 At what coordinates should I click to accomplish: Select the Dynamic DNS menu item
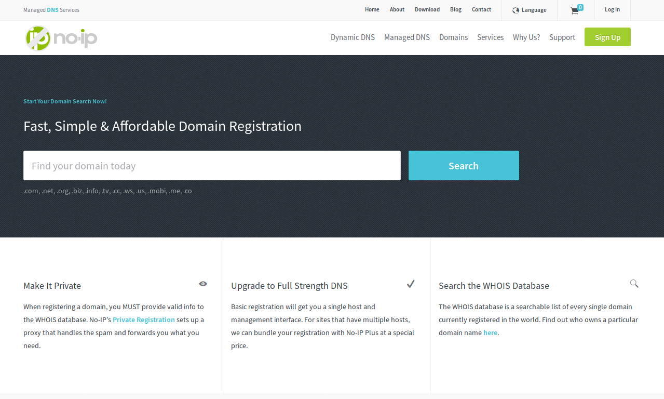(353, 37)
